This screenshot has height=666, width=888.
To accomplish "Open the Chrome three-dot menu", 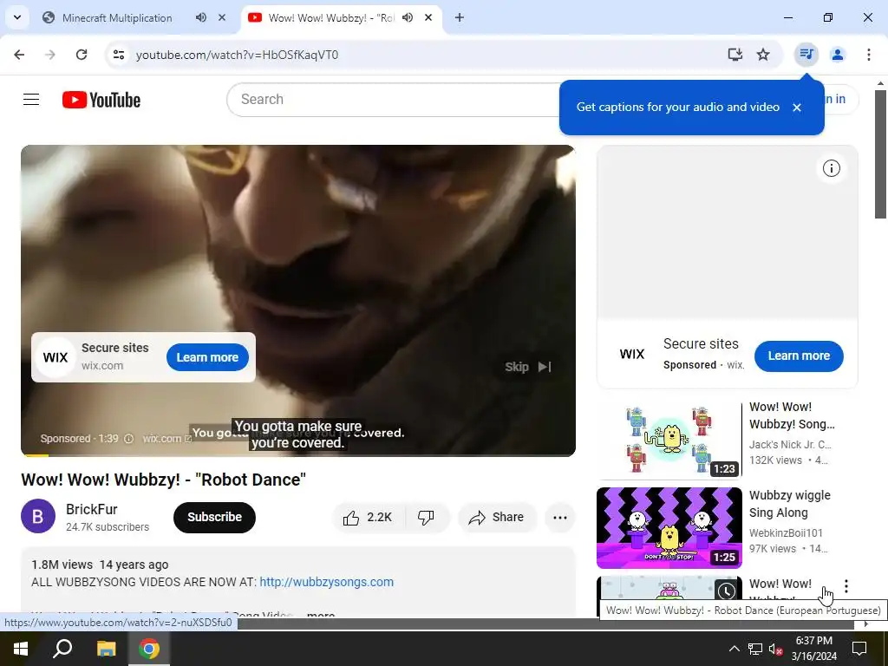I will pyautogui.click(x=869, y=55).
